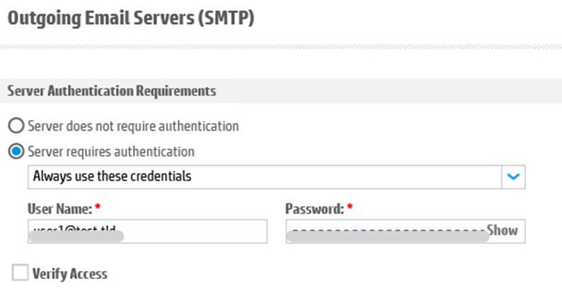Click the 'Outgoing Email Servers (SMTP)' heading
The height and width of the screenshot is (300, 562).
coord(130,18)
